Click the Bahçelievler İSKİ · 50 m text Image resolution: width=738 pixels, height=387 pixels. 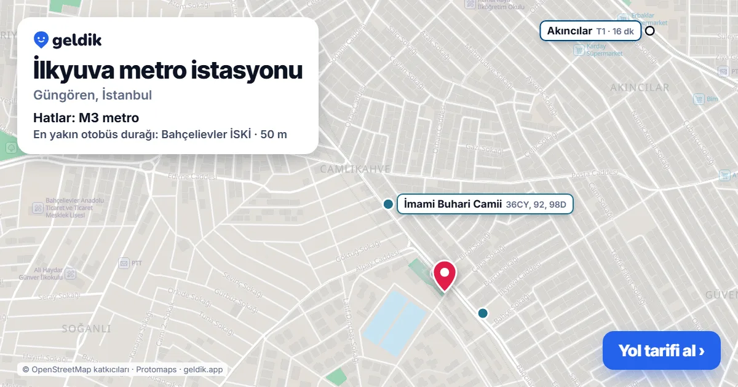coord(224,135)
